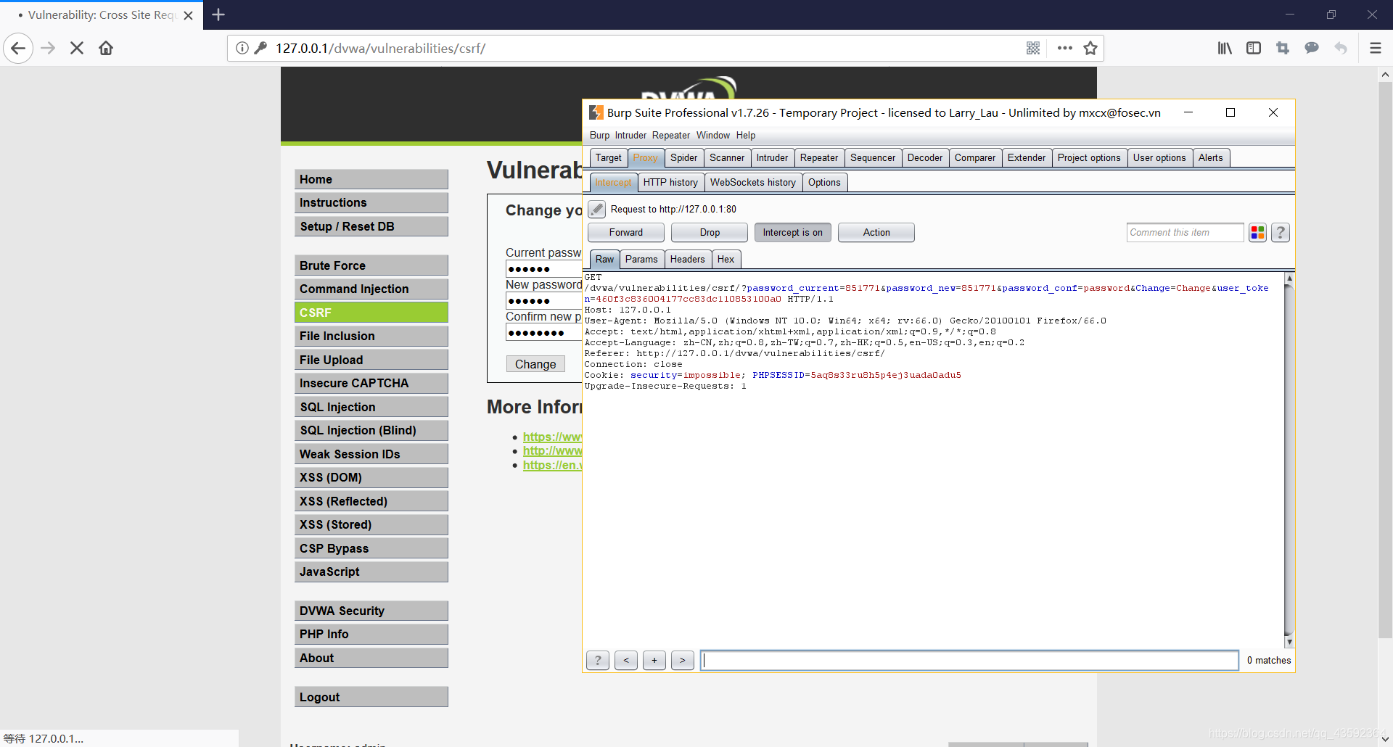1393x747 pixels.
Task: Switch to the Decoder tab
Action: tap(925, 158)
